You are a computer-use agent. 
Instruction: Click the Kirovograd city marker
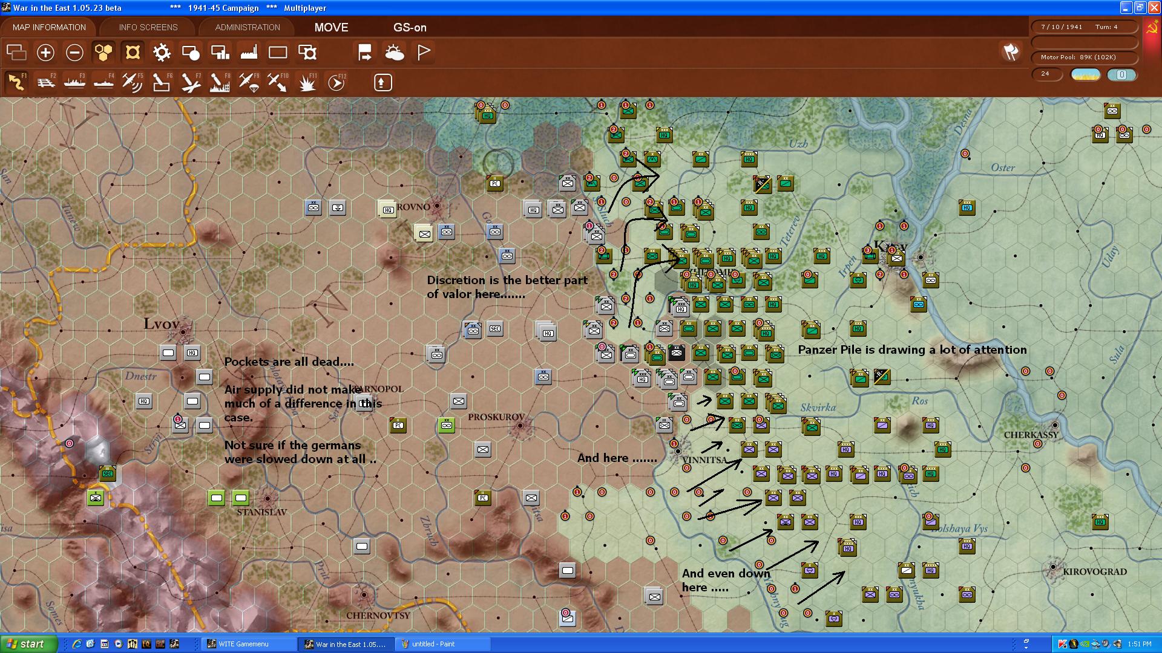pyautogui.click(x=1053, y=567)
